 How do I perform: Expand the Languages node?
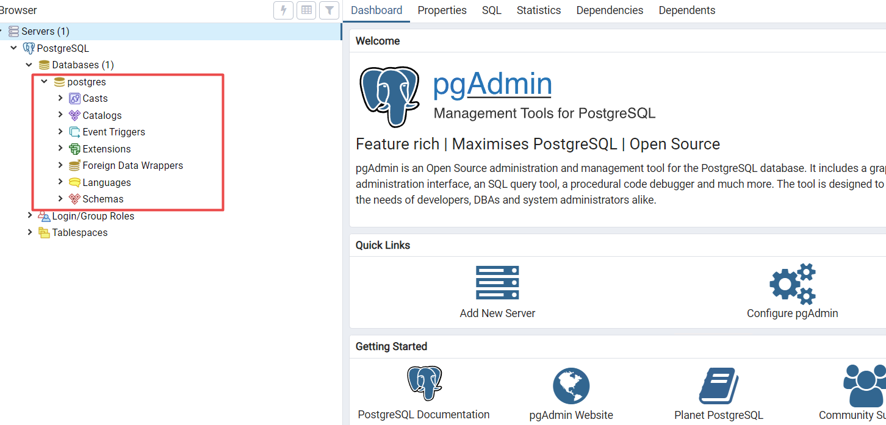(x=60, y=182)
